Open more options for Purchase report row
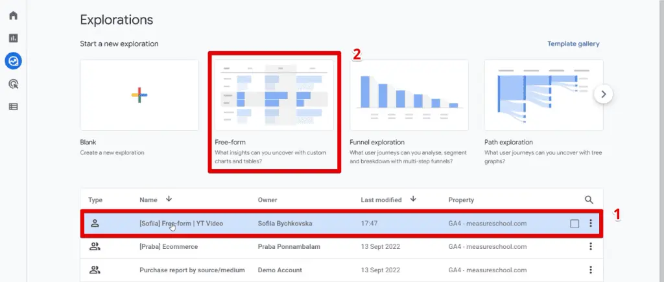 590,270
